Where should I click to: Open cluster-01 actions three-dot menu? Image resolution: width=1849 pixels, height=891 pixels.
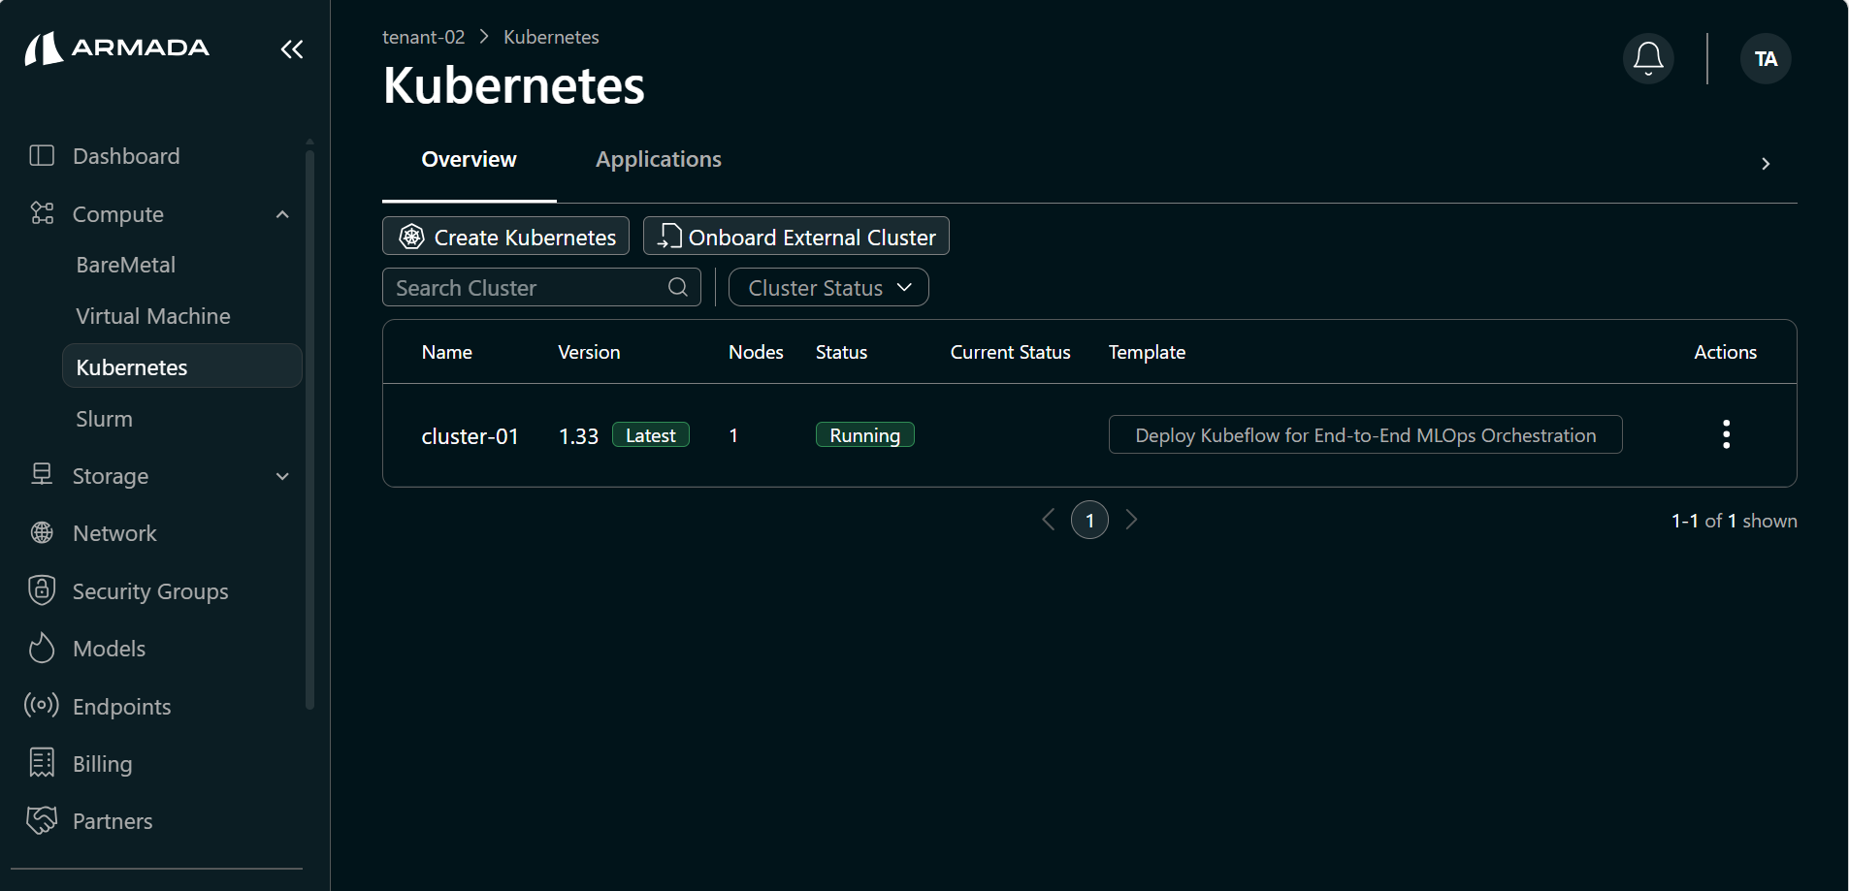[x=1726, y=434]
